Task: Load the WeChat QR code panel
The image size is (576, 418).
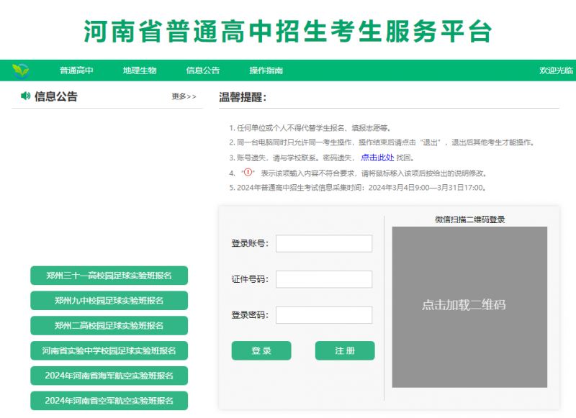Action: (x=469, y=306)
